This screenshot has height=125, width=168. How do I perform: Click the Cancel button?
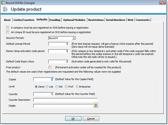[x=91, y=118]
